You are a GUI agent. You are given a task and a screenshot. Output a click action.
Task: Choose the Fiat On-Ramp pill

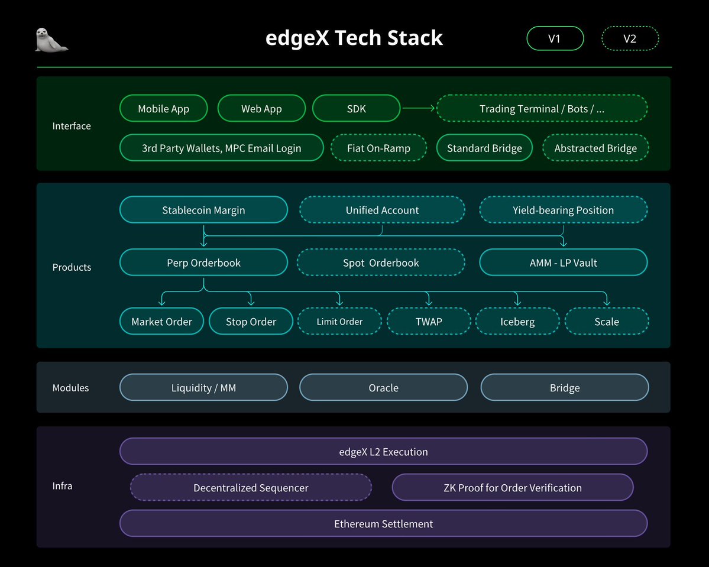[379, 148]
